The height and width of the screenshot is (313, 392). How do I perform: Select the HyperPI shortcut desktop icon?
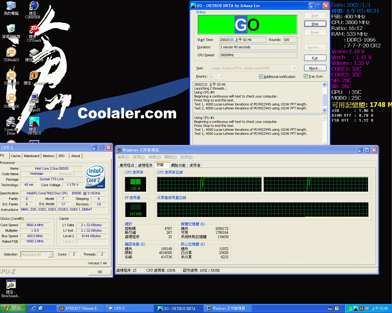pyautogui.click(x=34, y=103)
